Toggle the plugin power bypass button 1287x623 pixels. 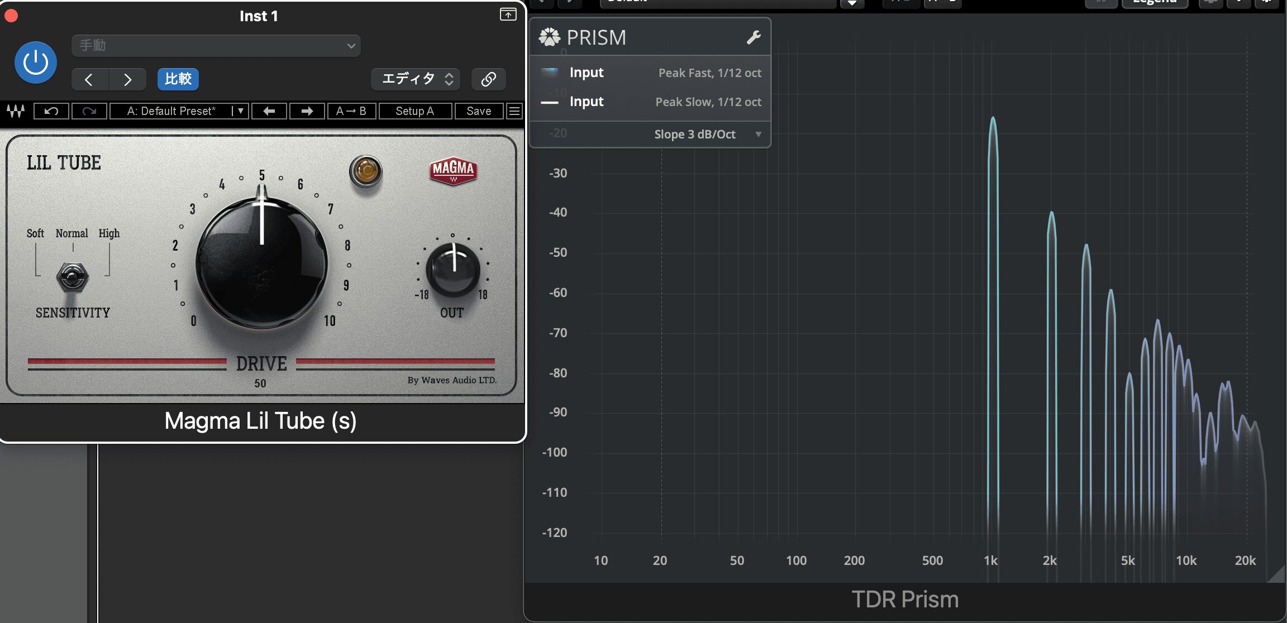click(x=35, y=62)
